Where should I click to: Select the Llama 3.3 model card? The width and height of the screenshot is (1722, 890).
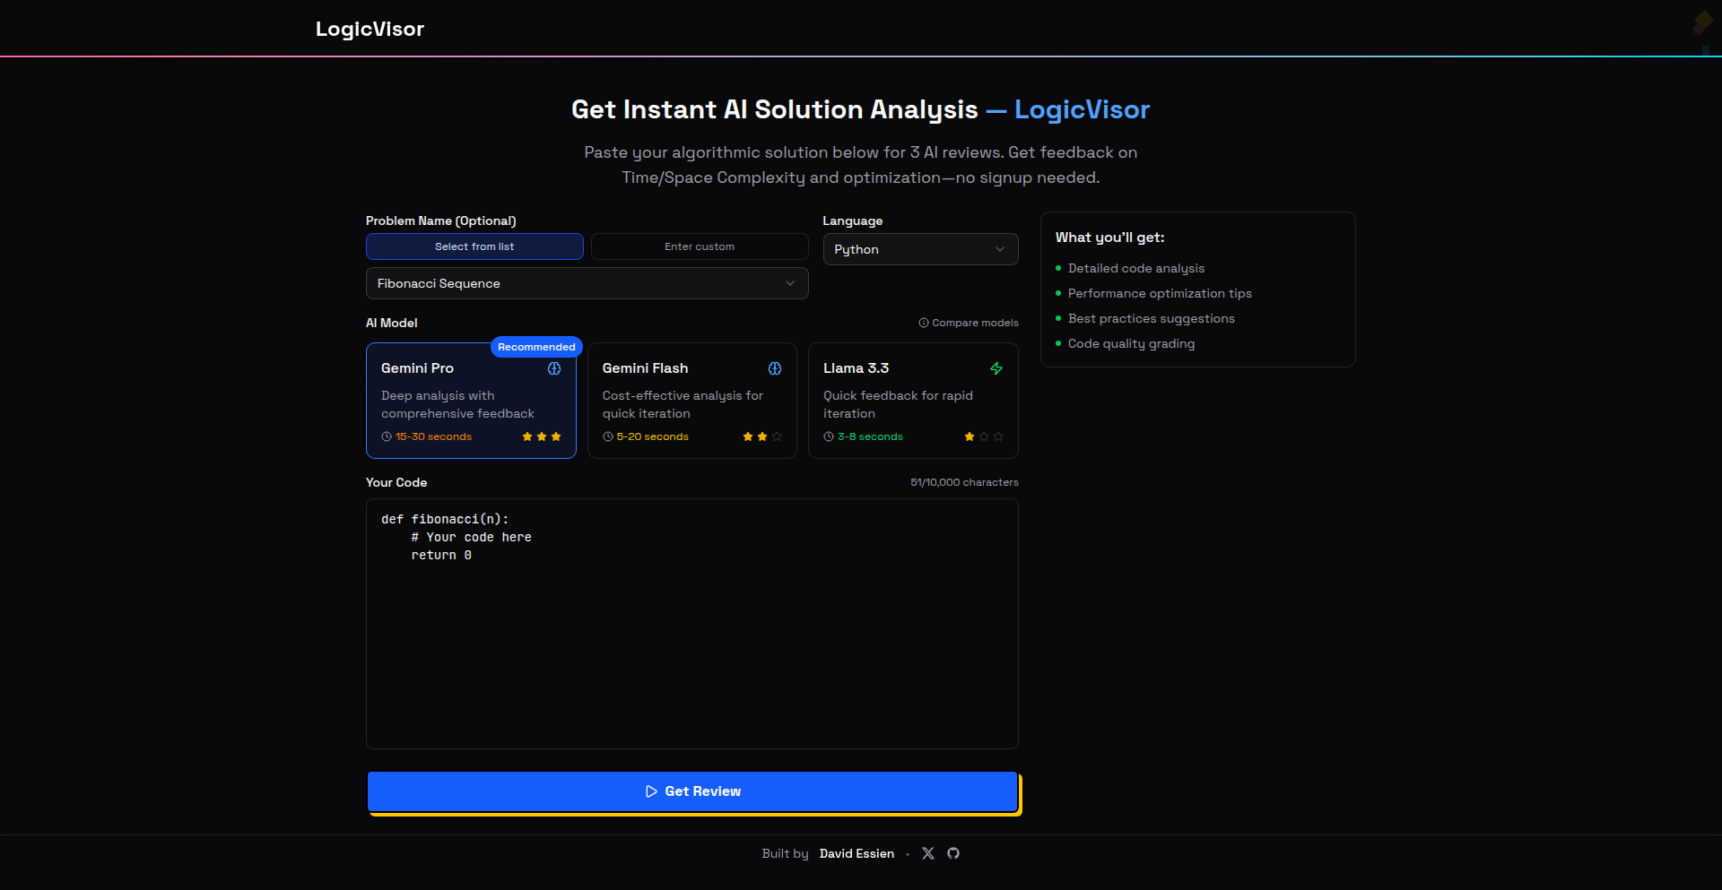pyautogui.click(x=912, y=401)
